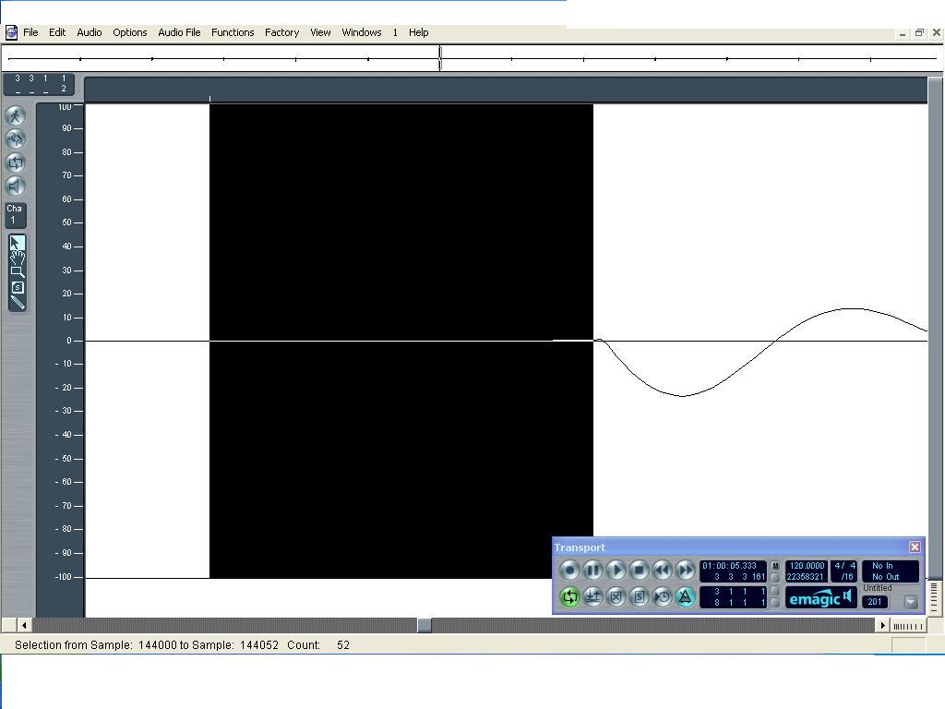Click the Untitled song name label
This screenshot has height=709, width=945.
pos(877,587)
